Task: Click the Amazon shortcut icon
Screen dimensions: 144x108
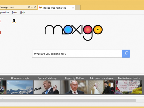Action: [x=14, y=21]
